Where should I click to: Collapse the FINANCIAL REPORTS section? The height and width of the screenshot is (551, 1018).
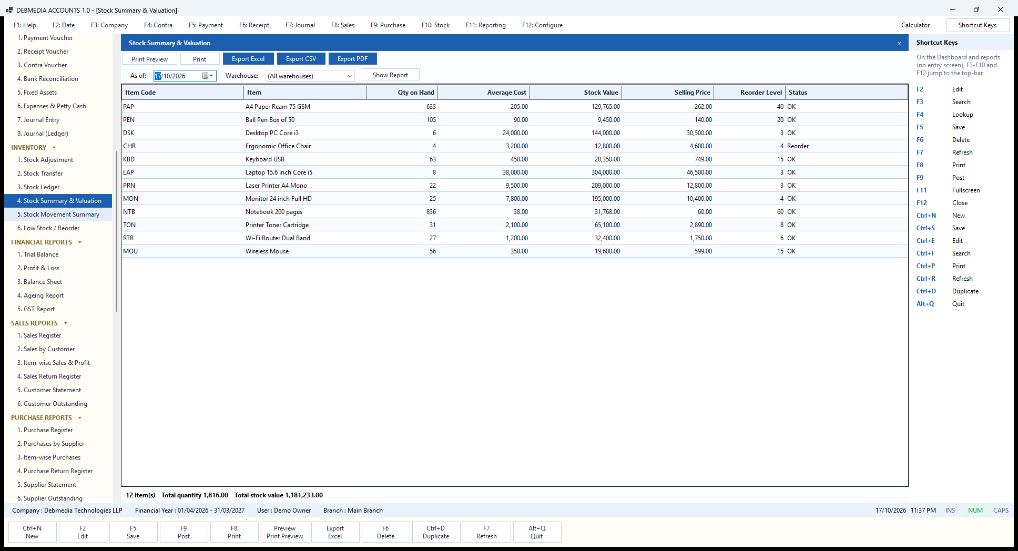click(x=80, y=242)
